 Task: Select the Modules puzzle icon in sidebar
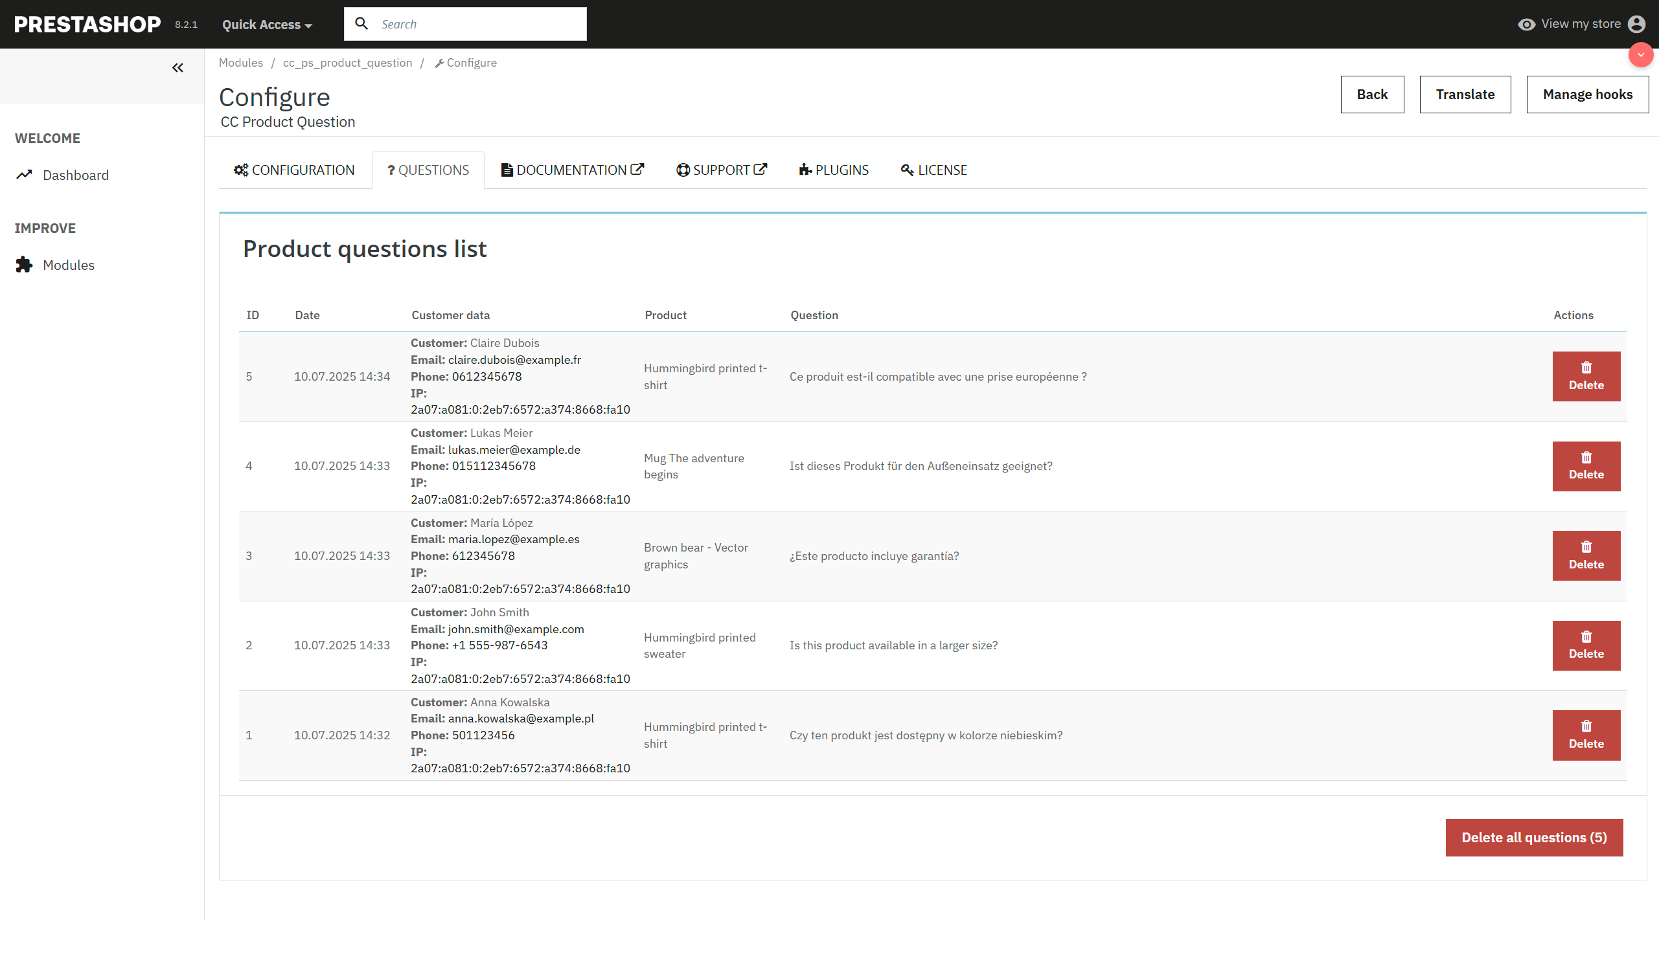click(23, 265)
